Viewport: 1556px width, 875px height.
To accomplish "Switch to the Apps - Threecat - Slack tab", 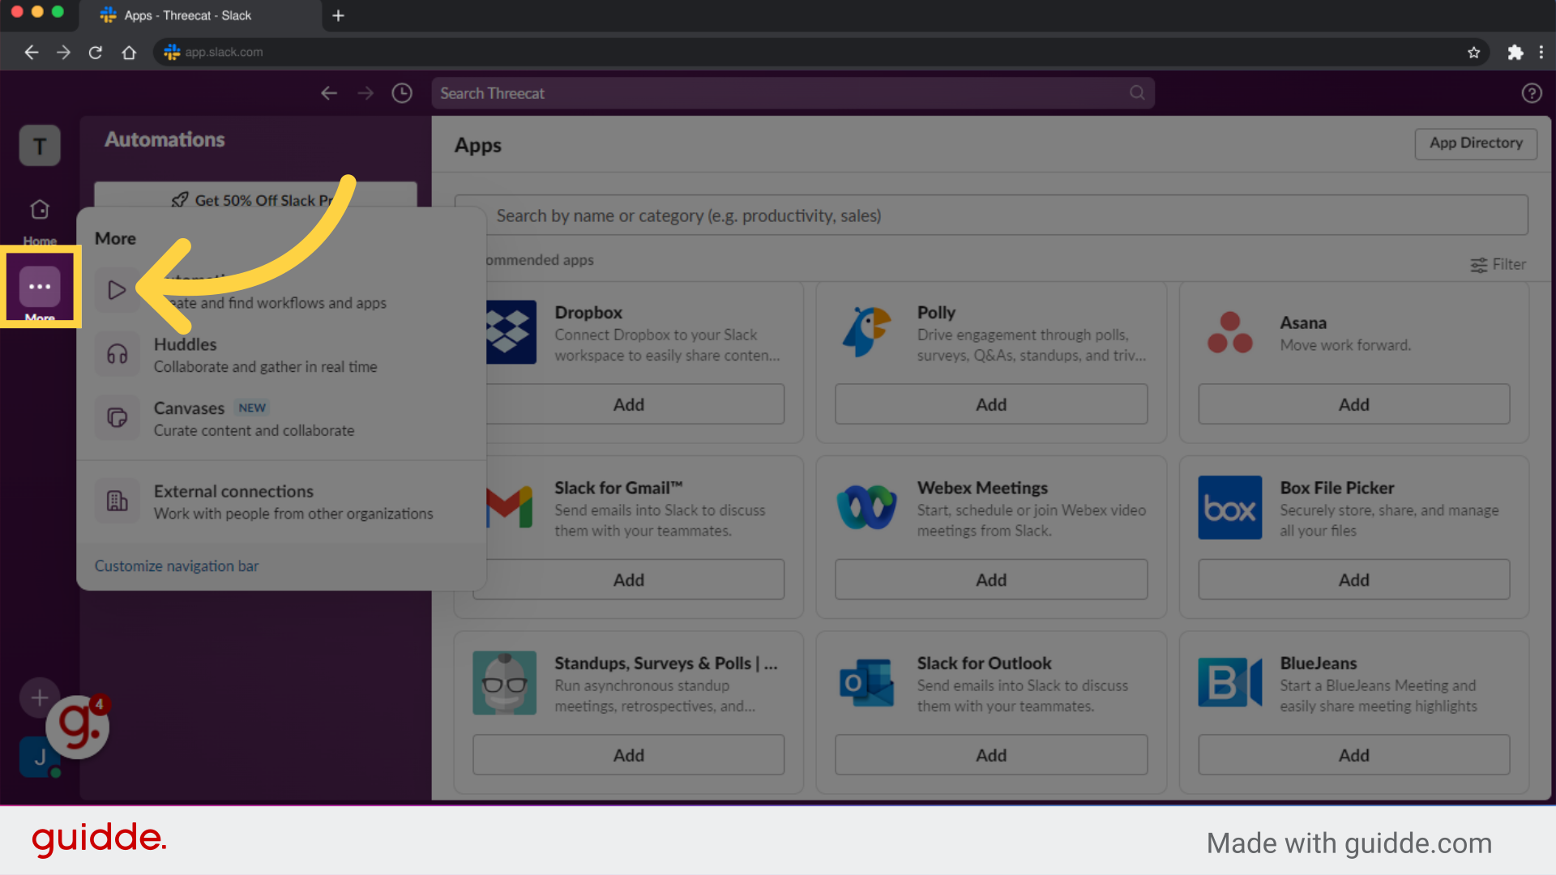I will pos(186,15).
